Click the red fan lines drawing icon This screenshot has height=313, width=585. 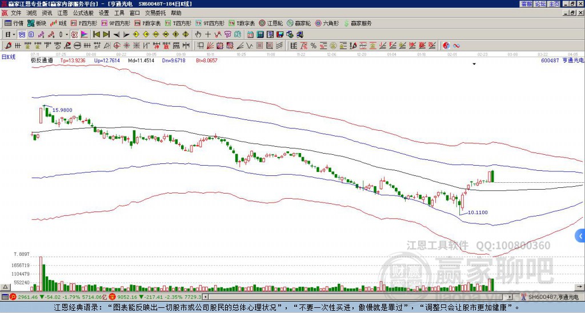pyautogui.click(x=210, y=46)
